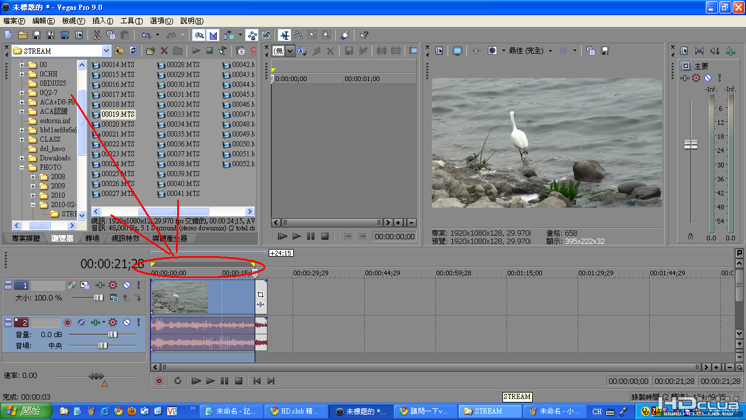Image resolution: width=746 pixels, height=420 pixels.
Task: Click the Save project floppy disk icon
Action: [37, 36]
